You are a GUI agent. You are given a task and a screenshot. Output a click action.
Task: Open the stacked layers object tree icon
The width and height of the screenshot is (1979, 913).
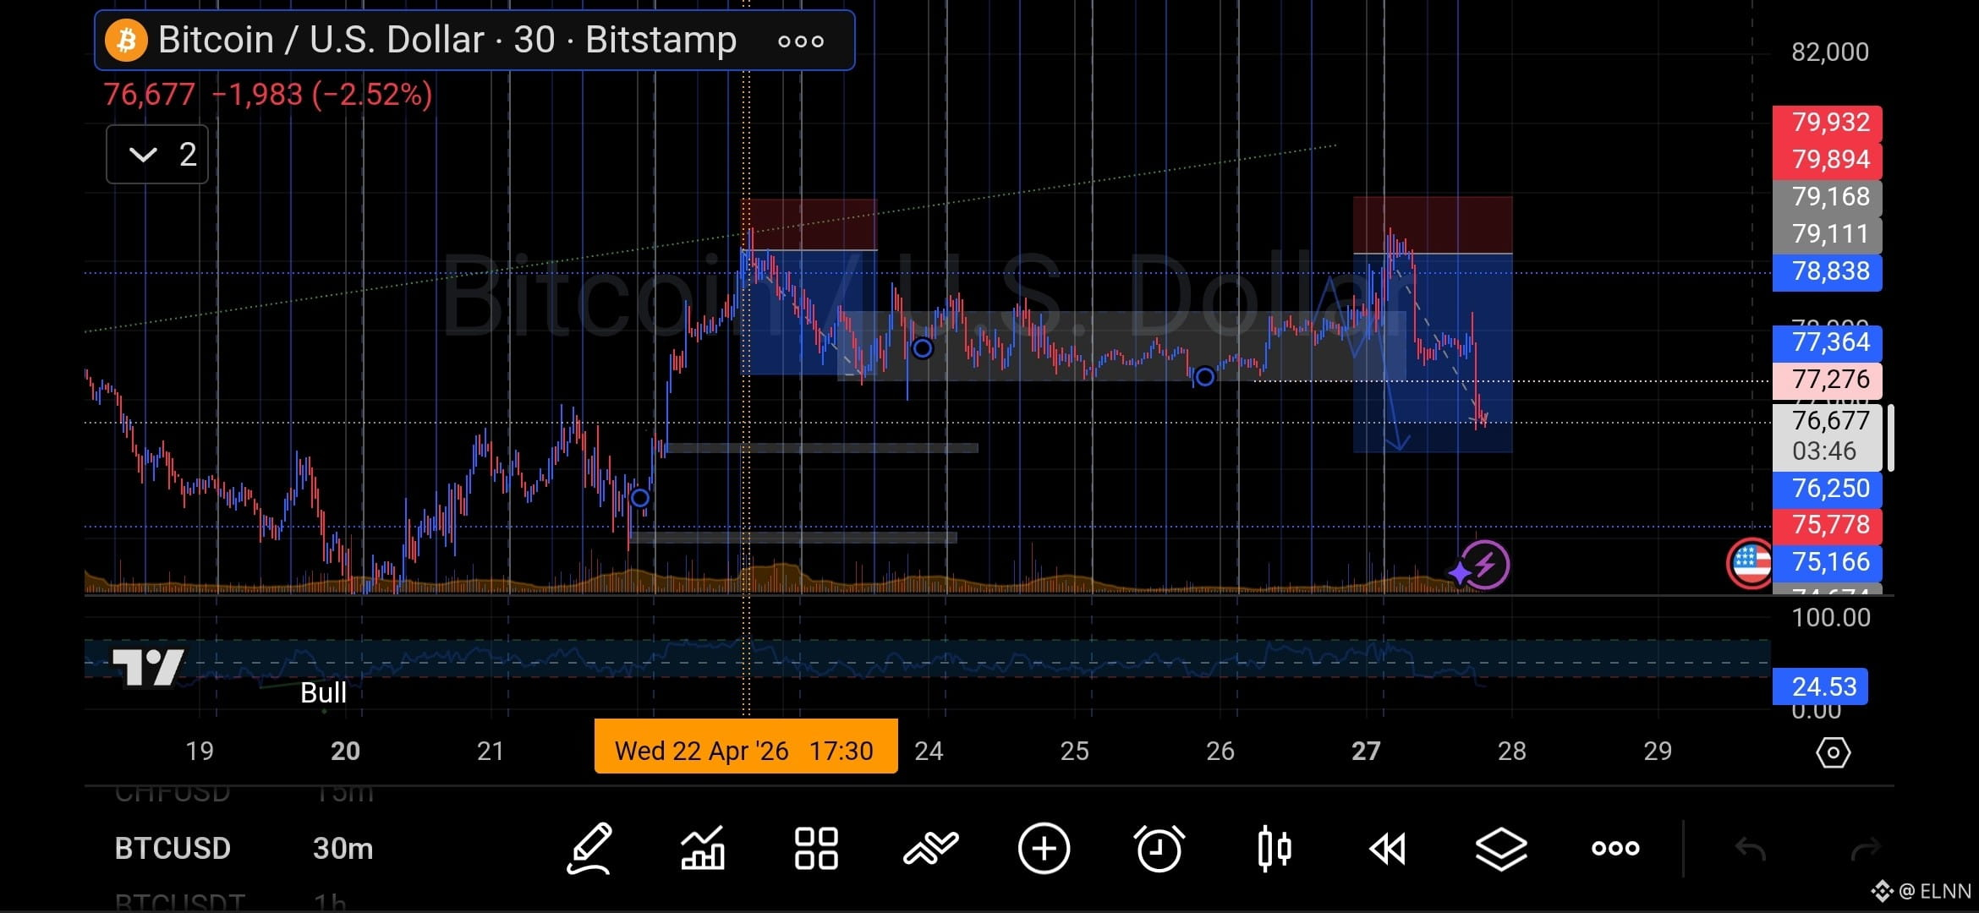click(1501, 848)
